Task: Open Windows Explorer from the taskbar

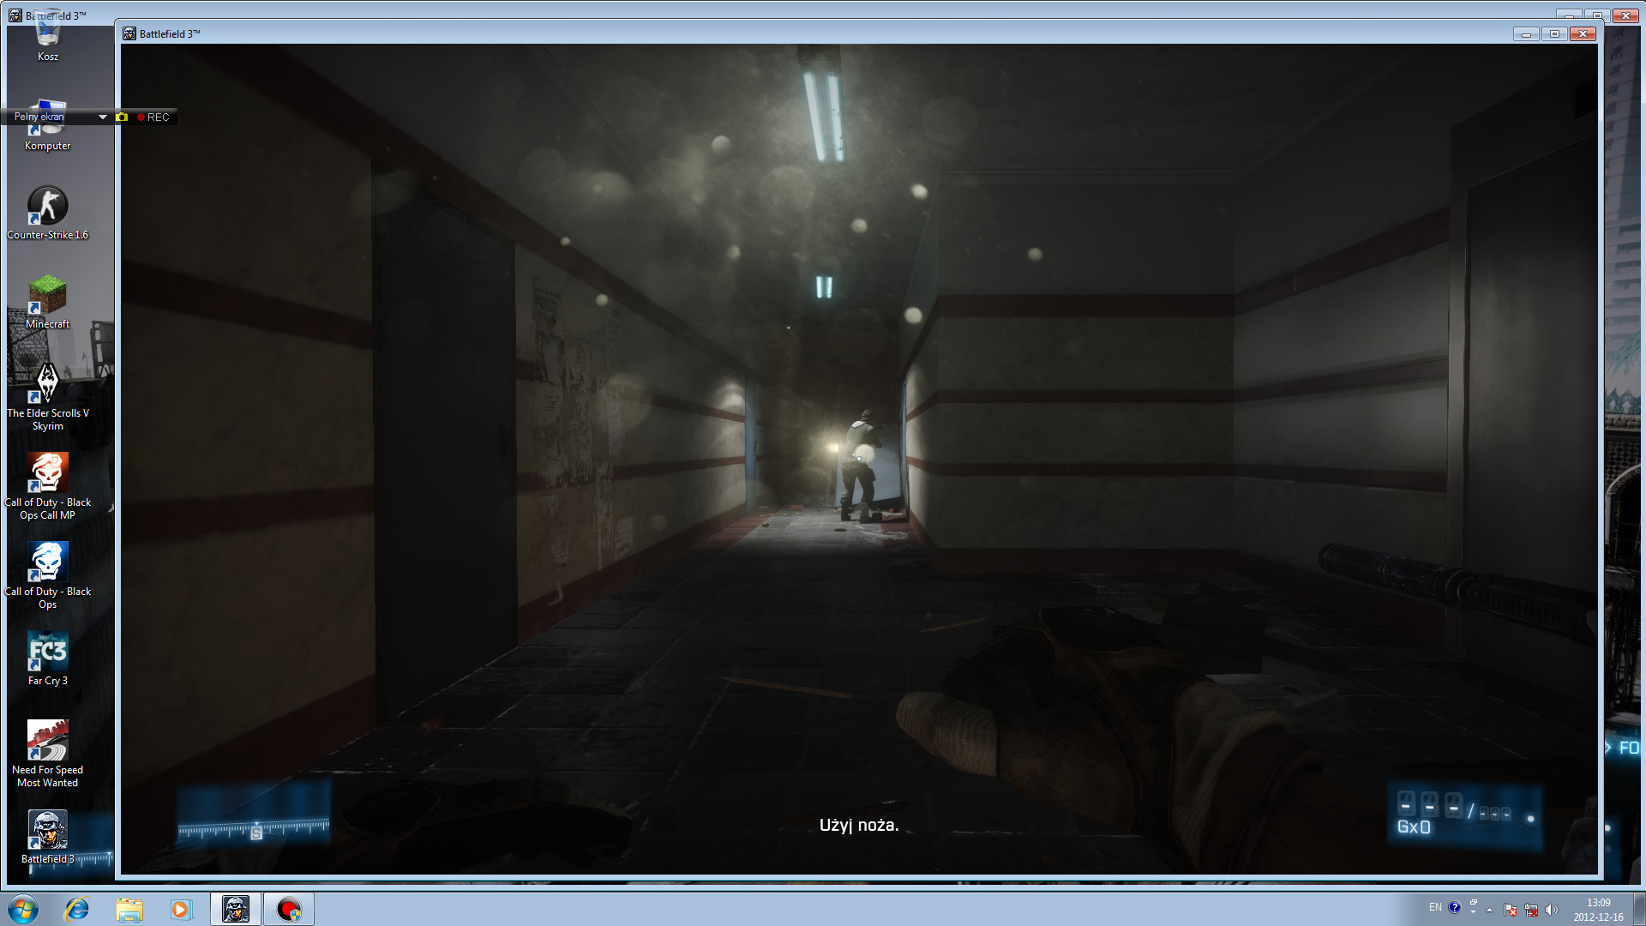Action: (129, 909)
